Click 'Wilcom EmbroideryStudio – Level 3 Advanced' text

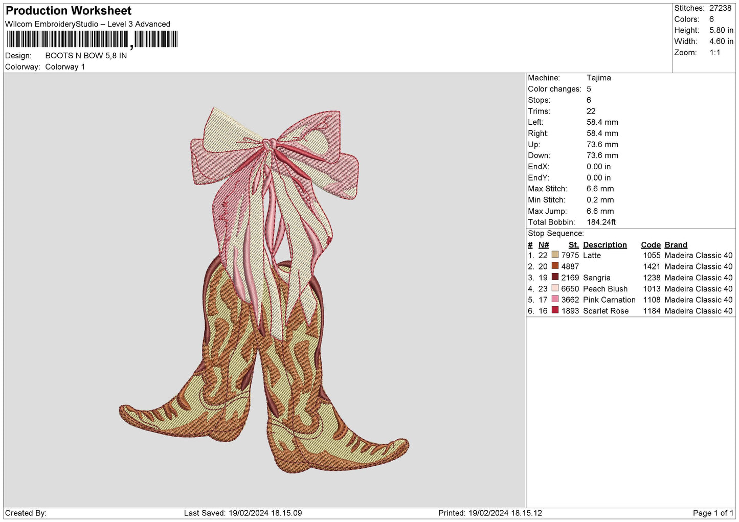(x=87, y=24)
